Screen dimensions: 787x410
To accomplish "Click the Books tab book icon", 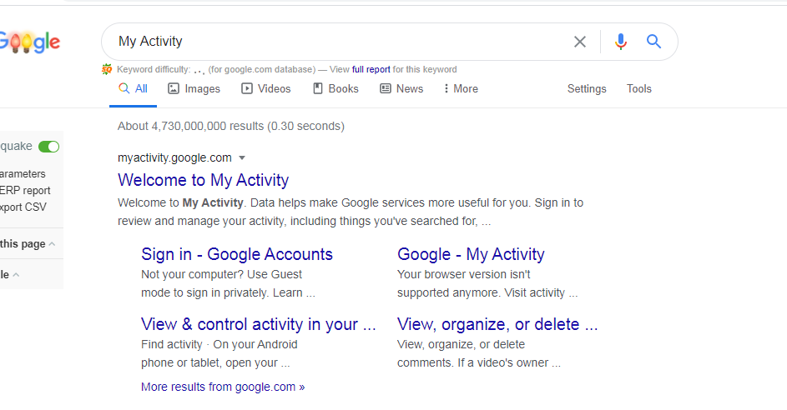I will [318, 88].
